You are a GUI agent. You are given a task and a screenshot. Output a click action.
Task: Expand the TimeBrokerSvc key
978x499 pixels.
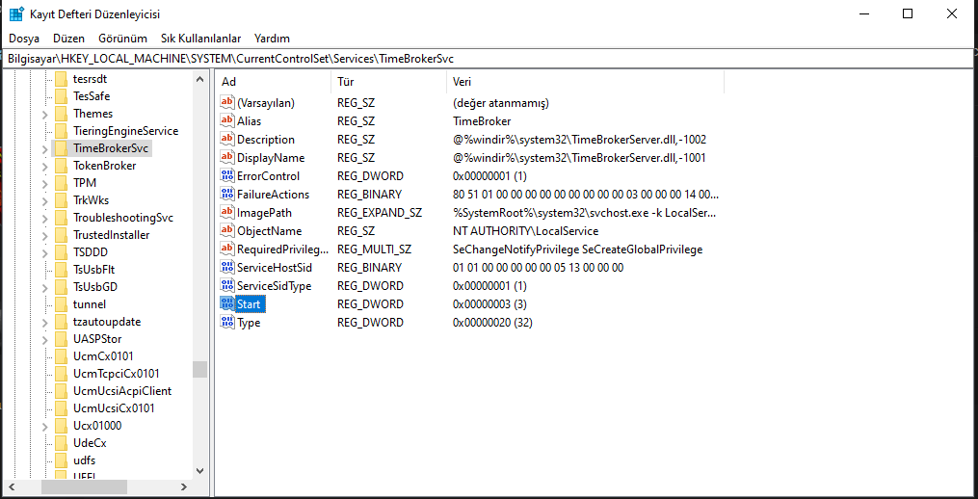pos(45,149)
